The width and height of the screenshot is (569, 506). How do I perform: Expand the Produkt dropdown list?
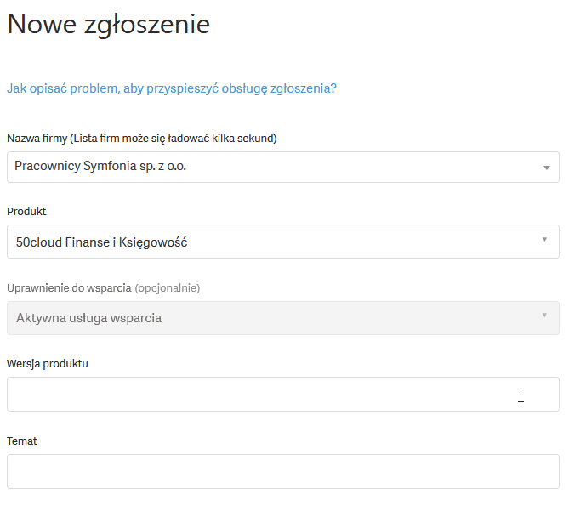[x=283, y=242]
